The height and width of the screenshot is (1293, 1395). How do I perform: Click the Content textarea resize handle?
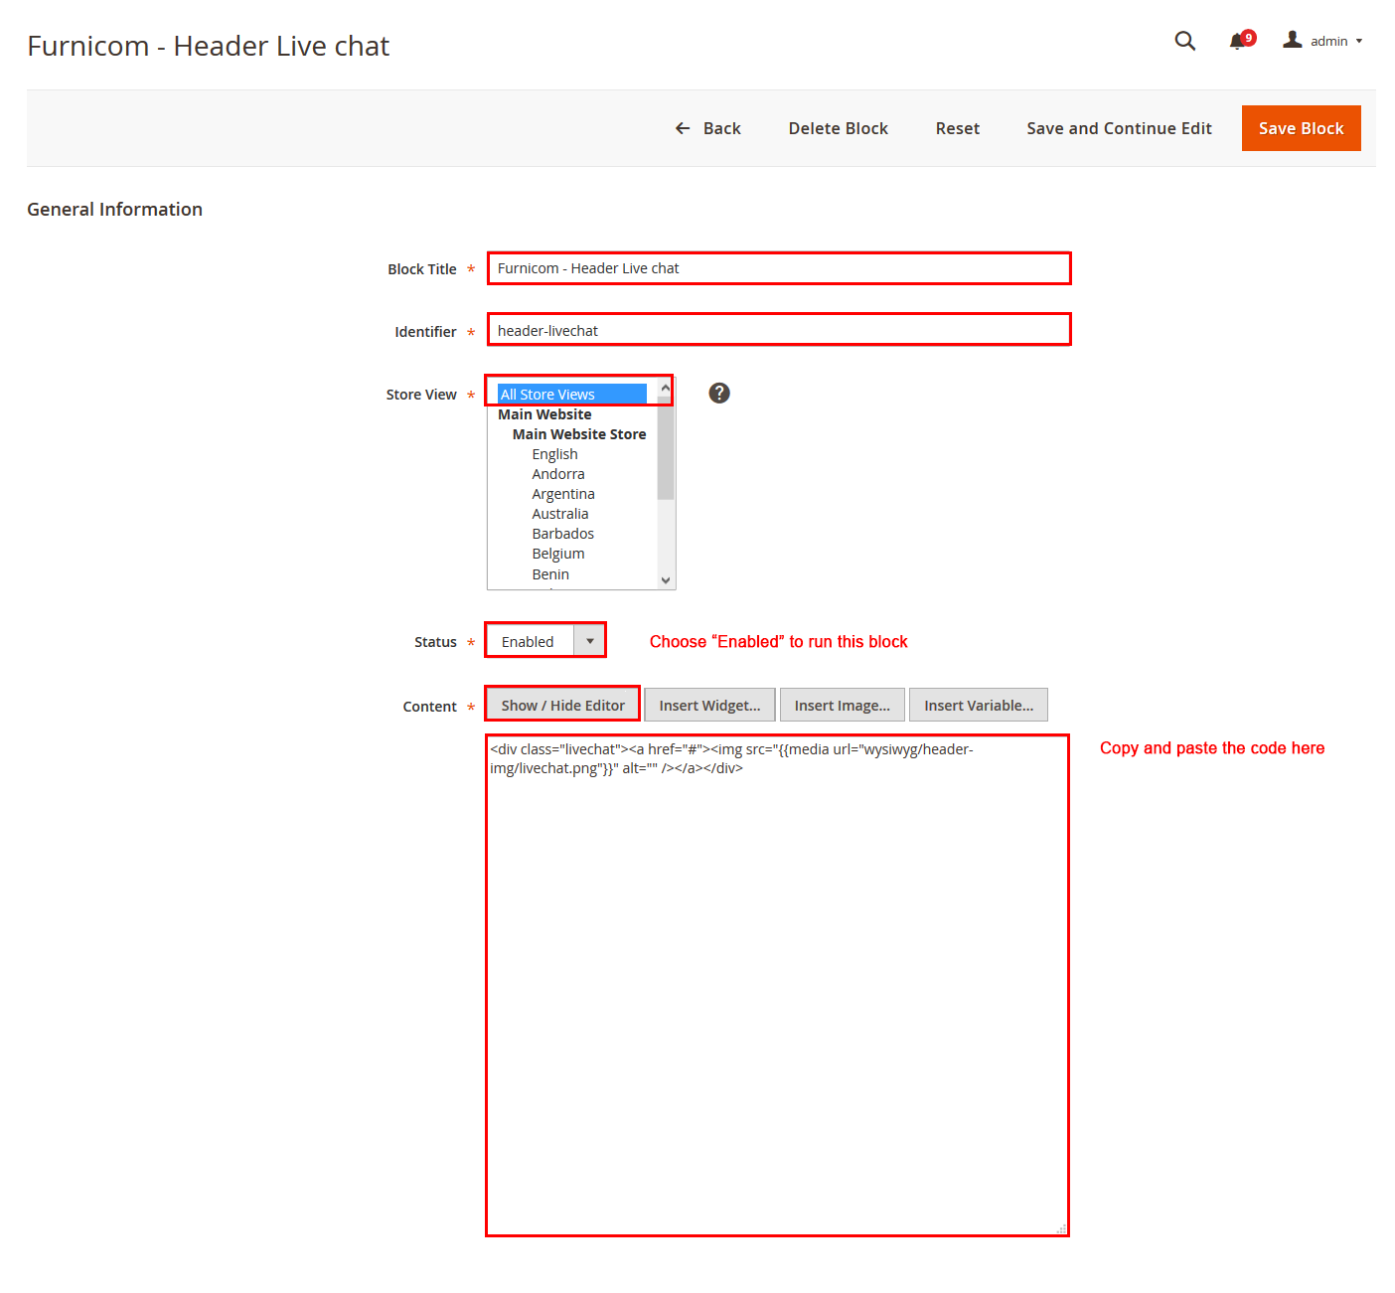coord(1061,1229)
